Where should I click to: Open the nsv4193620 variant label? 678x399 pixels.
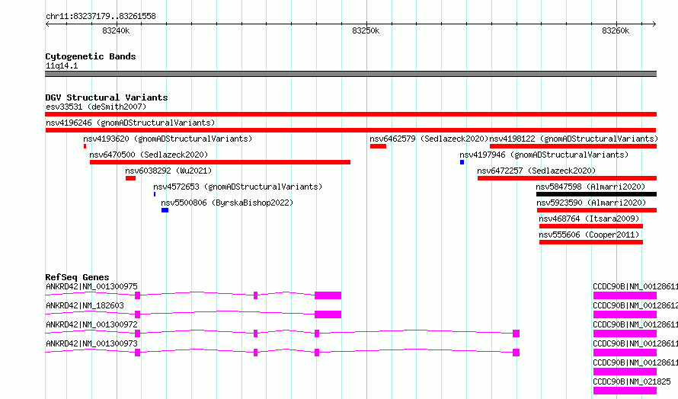pyautogui.click(x=168, y=139)
